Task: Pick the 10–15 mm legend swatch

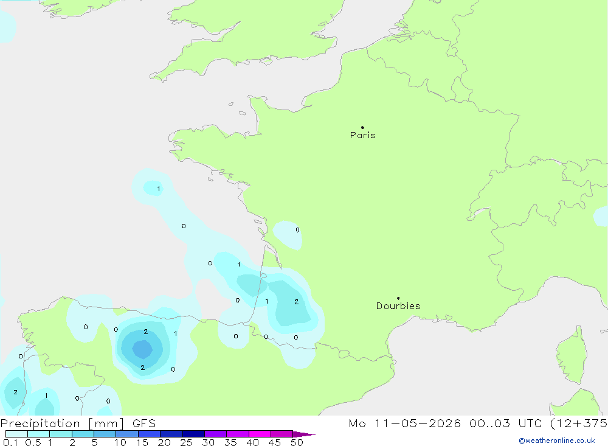Action: click(x=127, y=434)
